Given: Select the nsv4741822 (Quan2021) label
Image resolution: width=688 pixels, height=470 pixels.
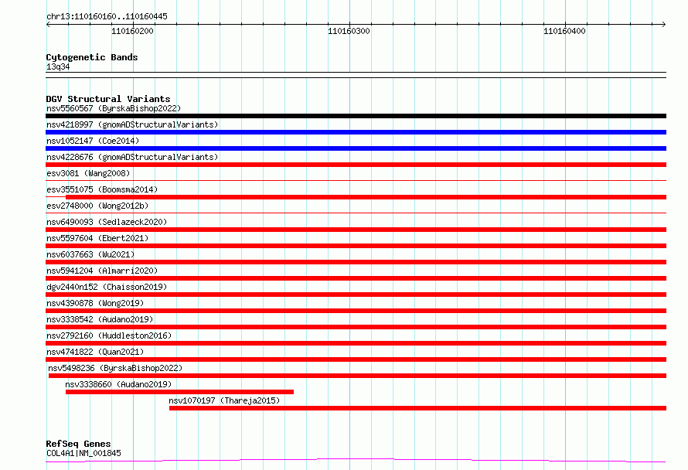Looking at the screenshot, I should (x=95, y=352).
